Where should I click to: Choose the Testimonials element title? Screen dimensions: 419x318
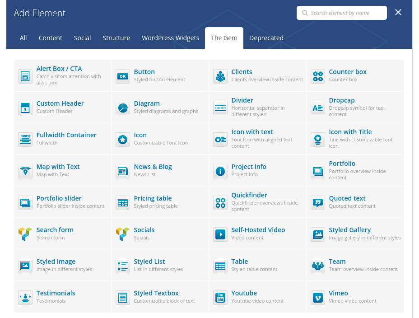point(56,293)
